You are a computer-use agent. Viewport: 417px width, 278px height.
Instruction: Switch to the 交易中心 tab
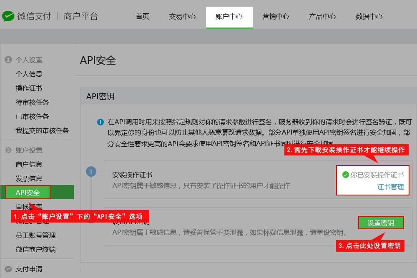click(x=182, y=17)
